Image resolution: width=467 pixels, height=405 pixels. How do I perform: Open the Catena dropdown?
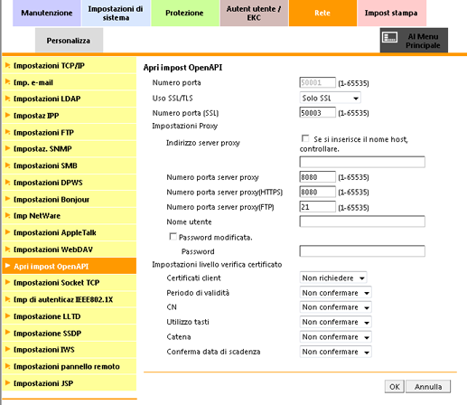point(335,337)
